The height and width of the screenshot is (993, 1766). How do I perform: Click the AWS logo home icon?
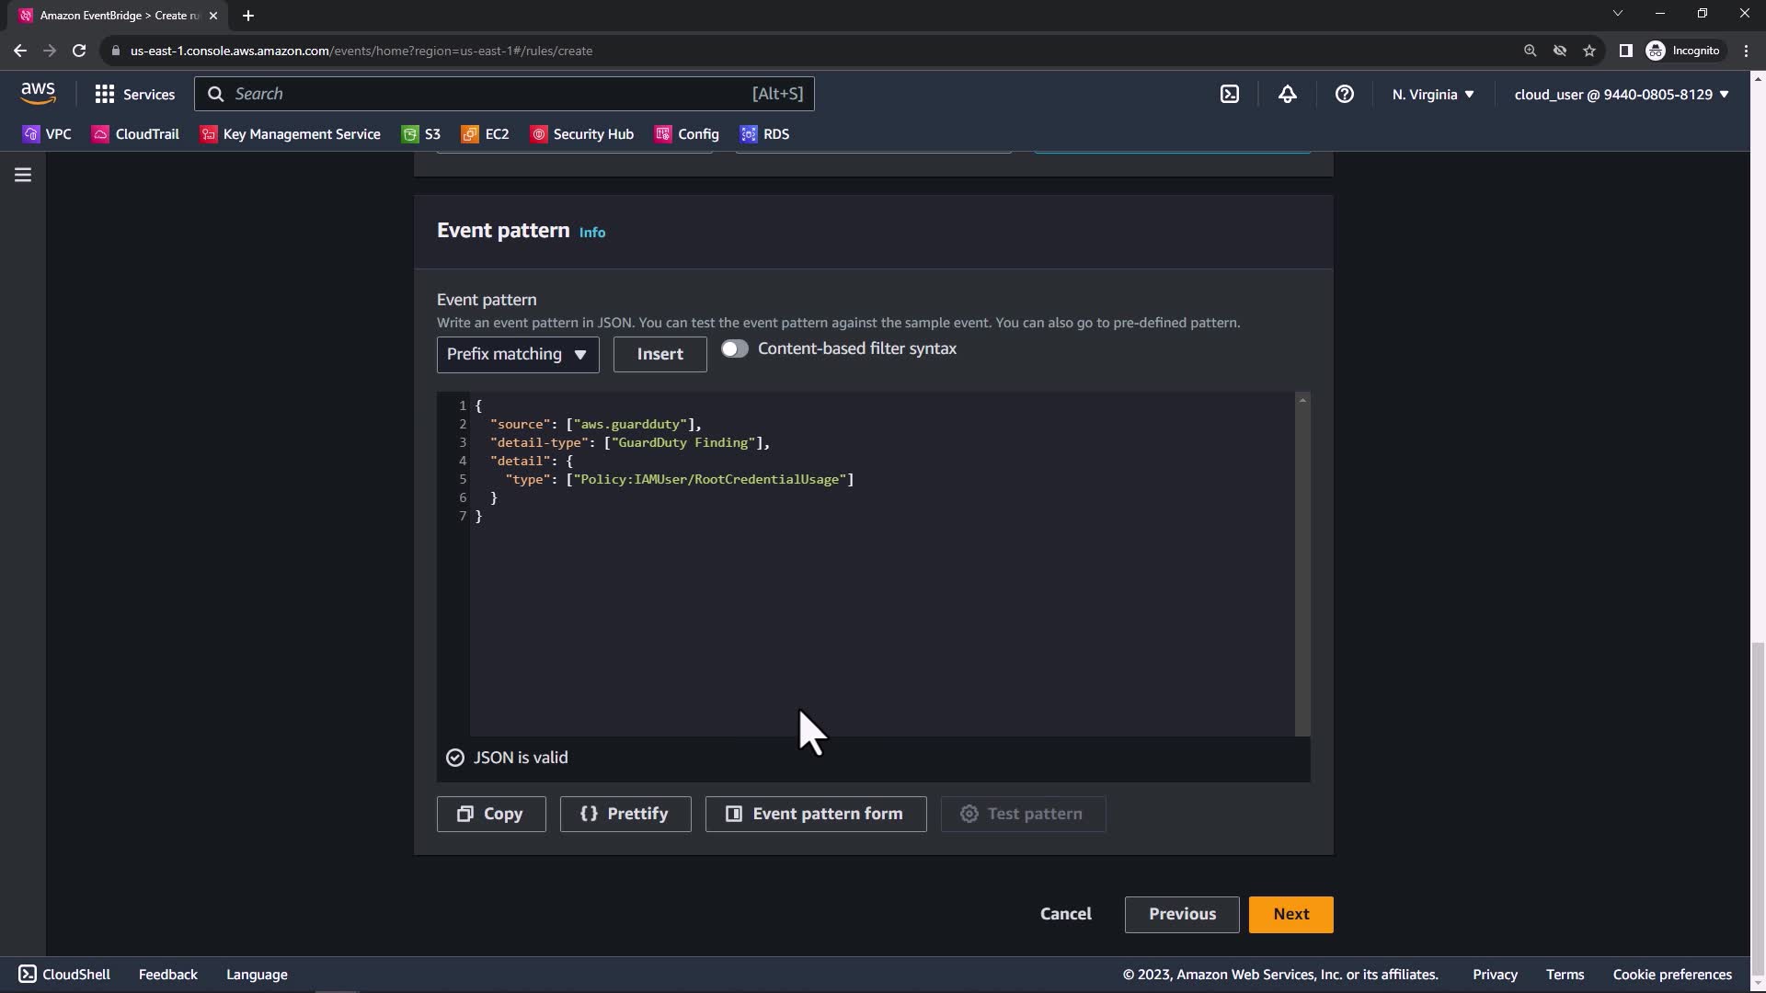pos(38,93)
